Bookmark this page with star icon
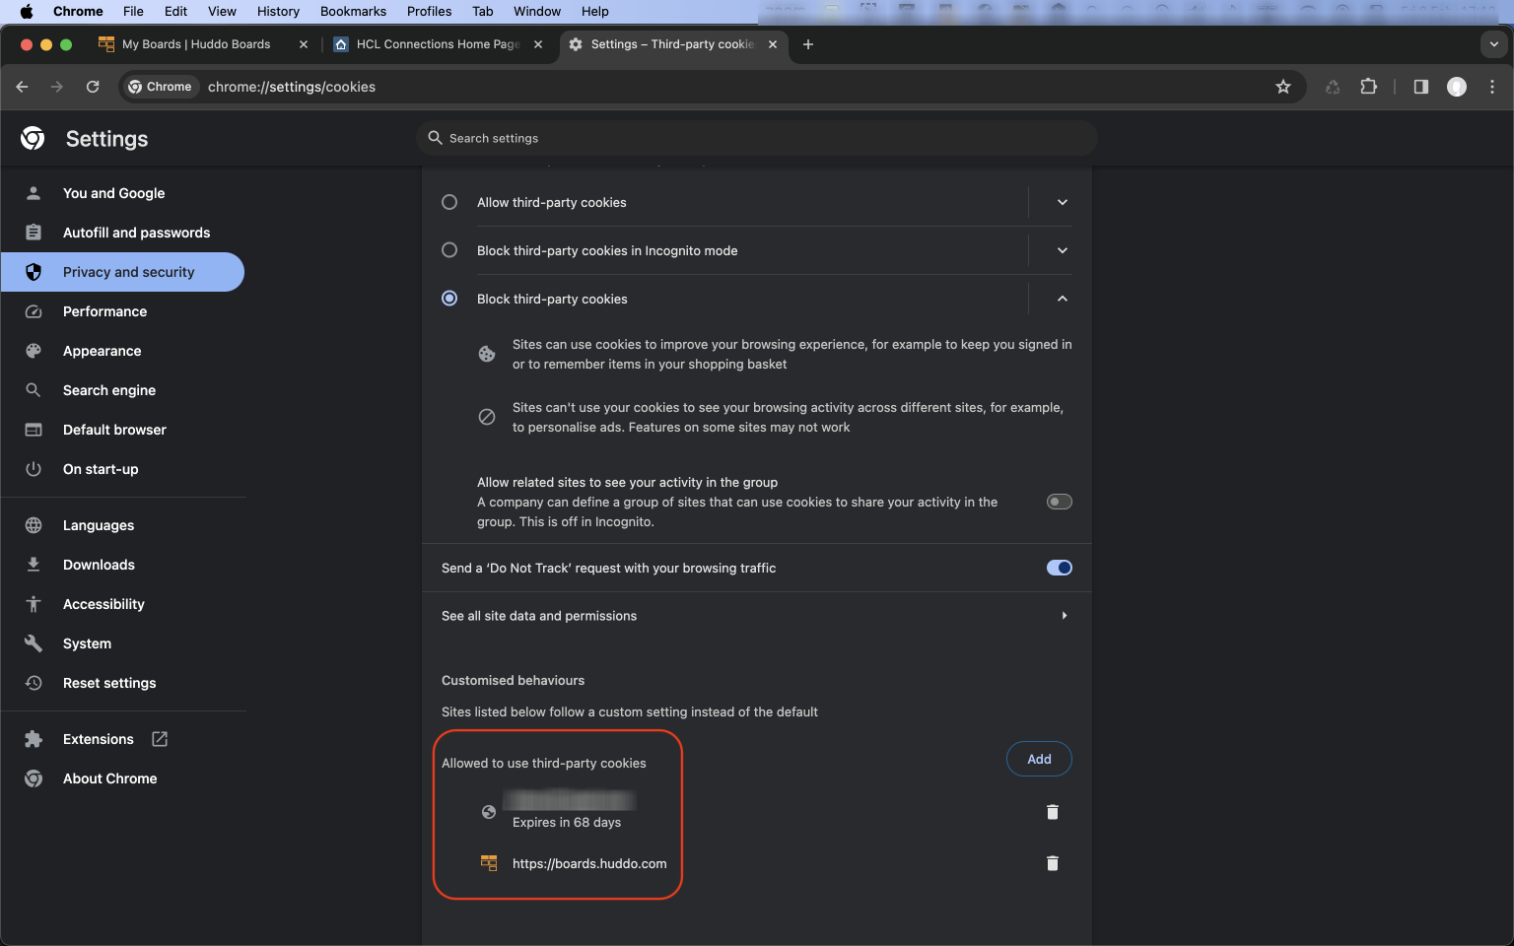 coord(1282,87)
